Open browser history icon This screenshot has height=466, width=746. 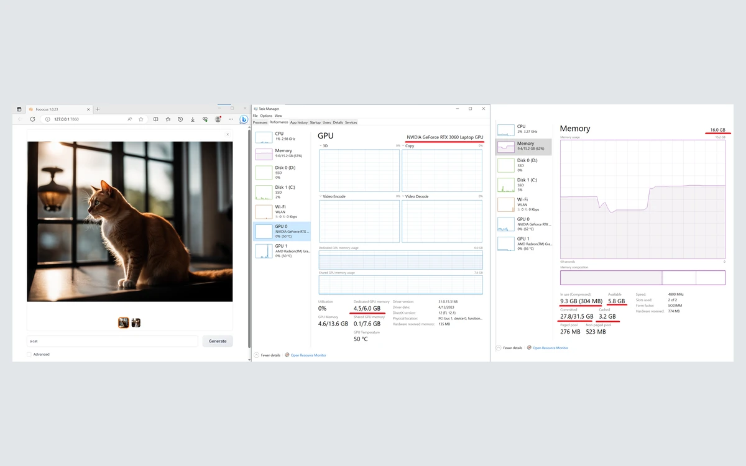click(180, 119)
